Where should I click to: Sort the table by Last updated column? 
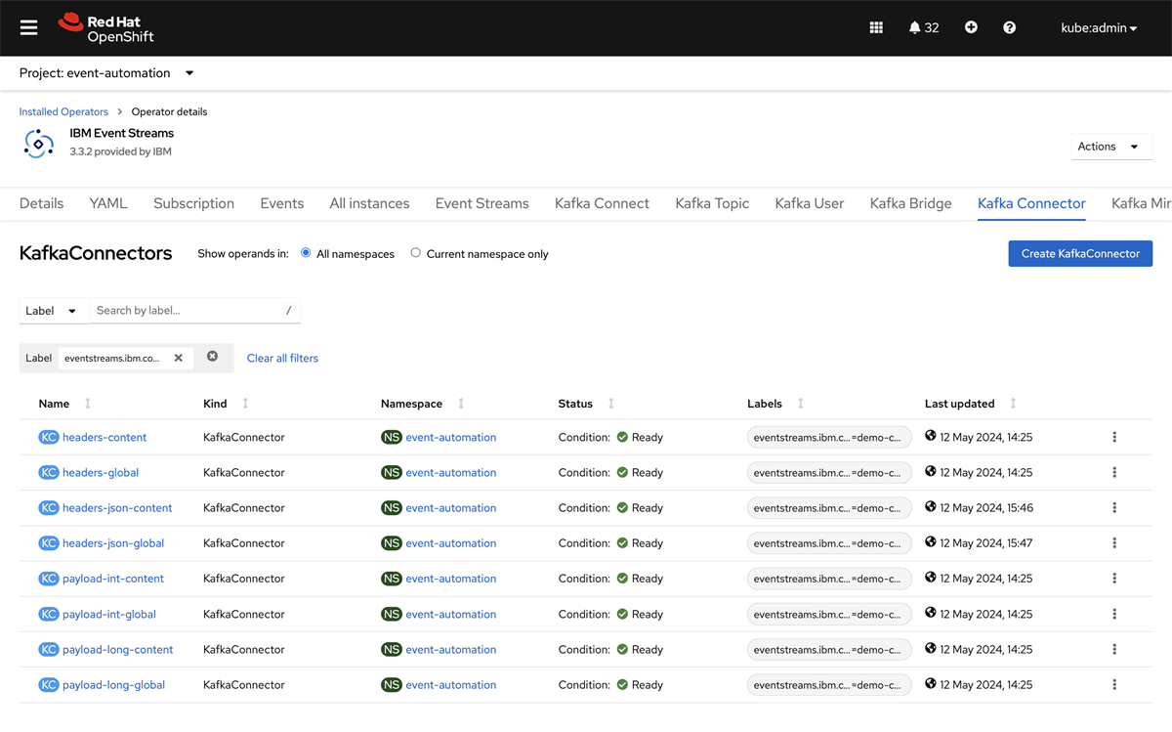(1013, 403)
